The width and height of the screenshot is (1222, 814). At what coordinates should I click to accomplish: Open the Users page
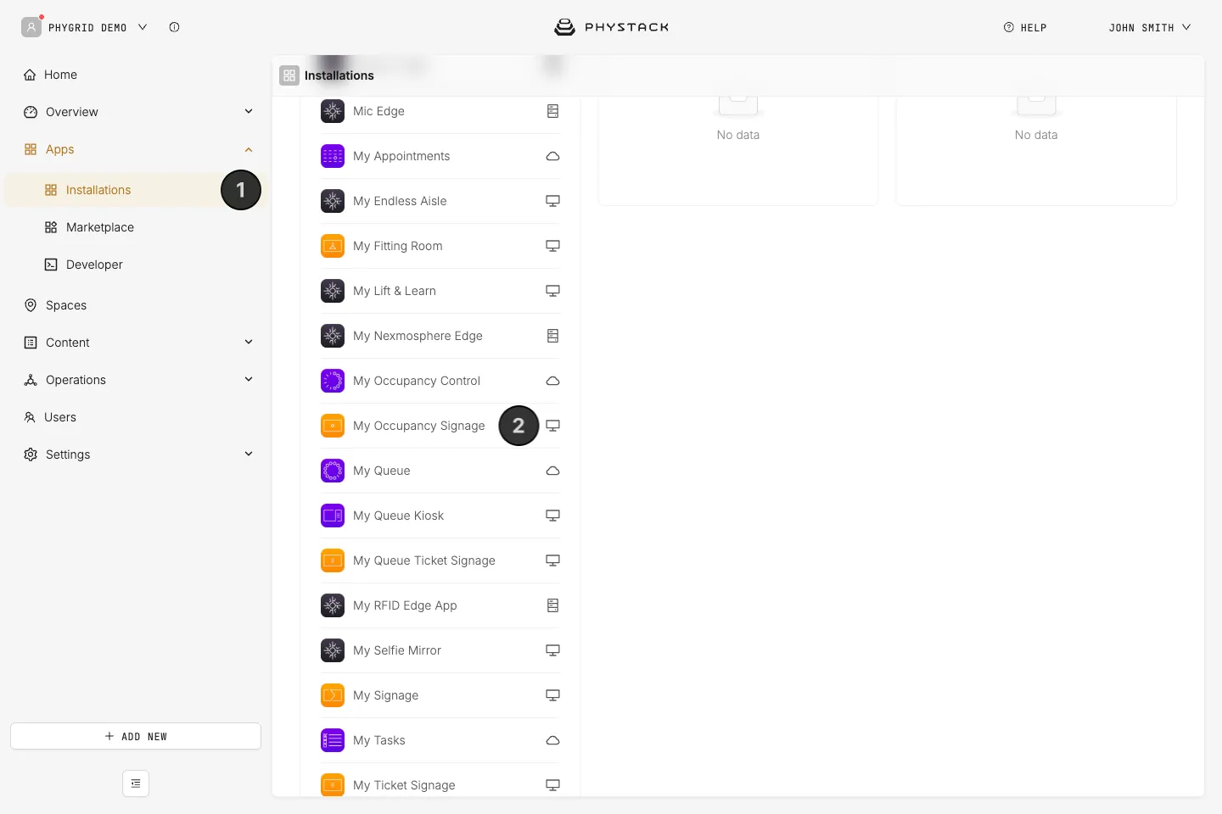click(136, 417)
